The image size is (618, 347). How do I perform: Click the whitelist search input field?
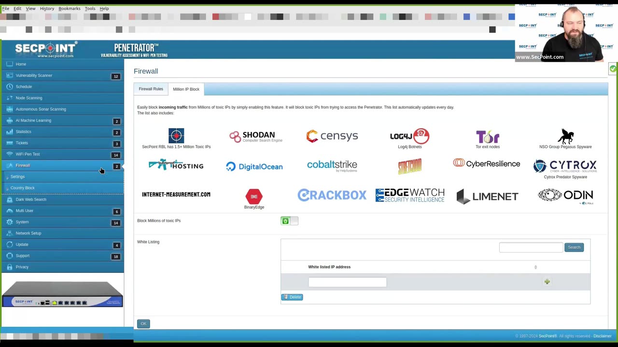point(531,247)
